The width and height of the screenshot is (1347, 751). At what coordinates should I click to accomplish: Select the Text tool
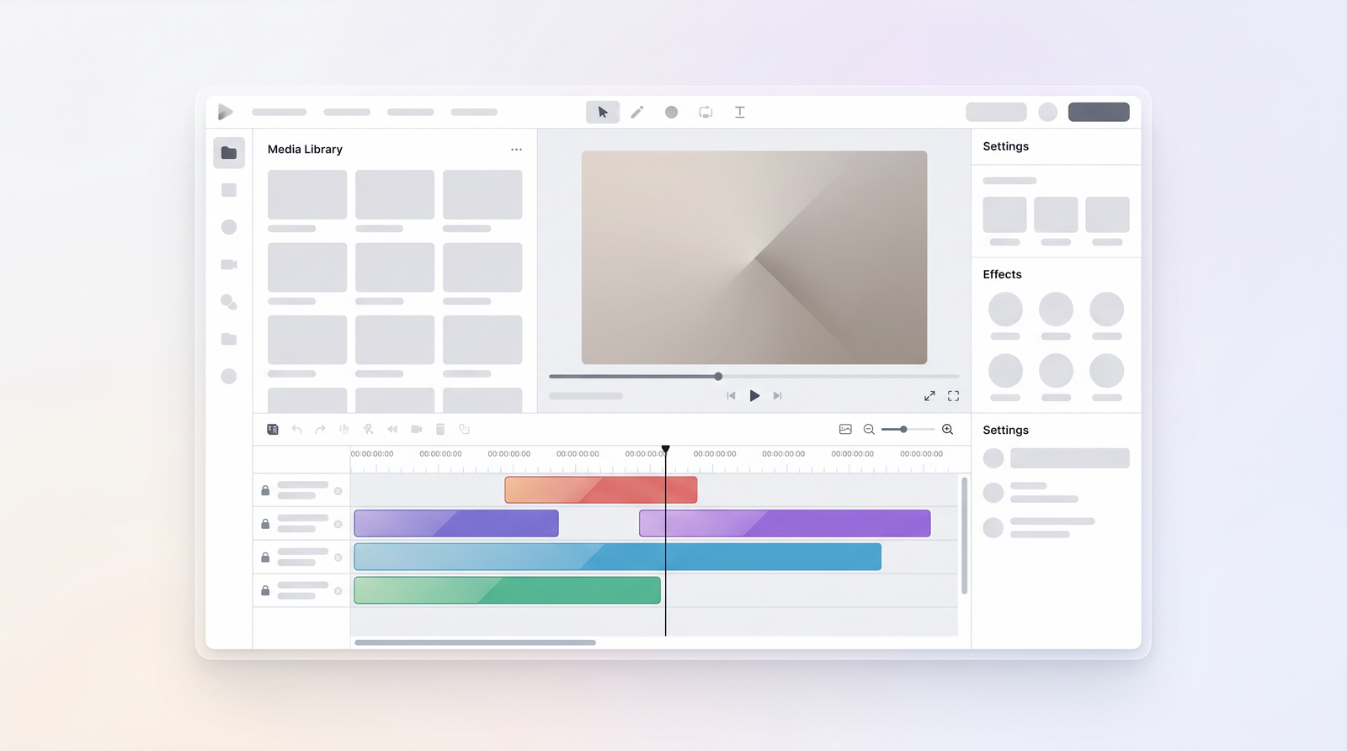pyautogui.click(x=740, y=112)
